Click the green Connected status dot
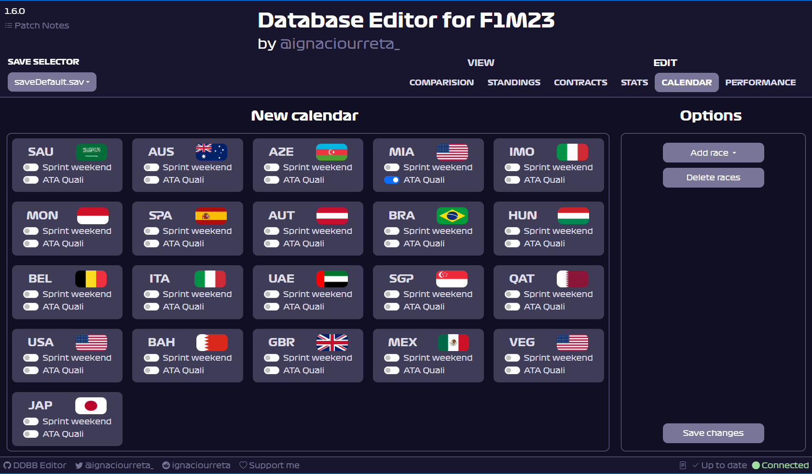812x474 pixels. tap(756, 465)
